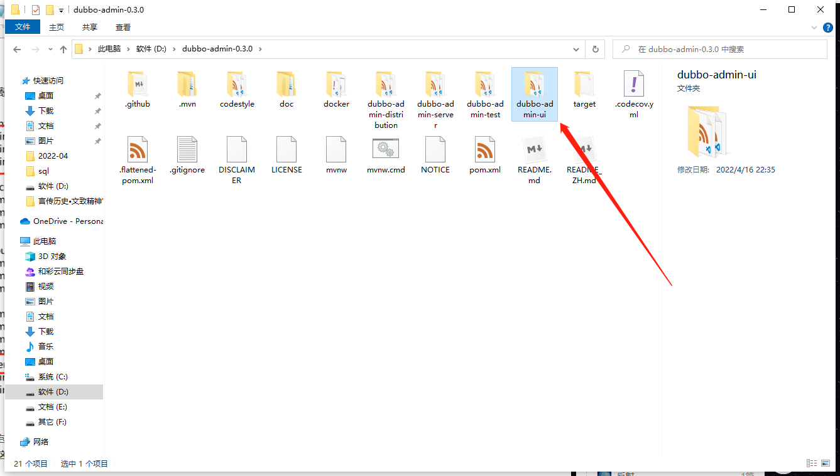
Task: Open 和彩云同步盘 in navigation pane
Action: [x=61, y=271]
